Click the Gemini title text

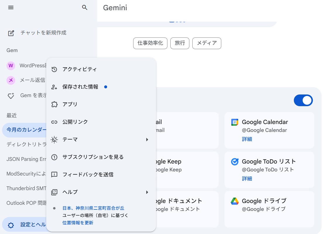click(115, 8)
